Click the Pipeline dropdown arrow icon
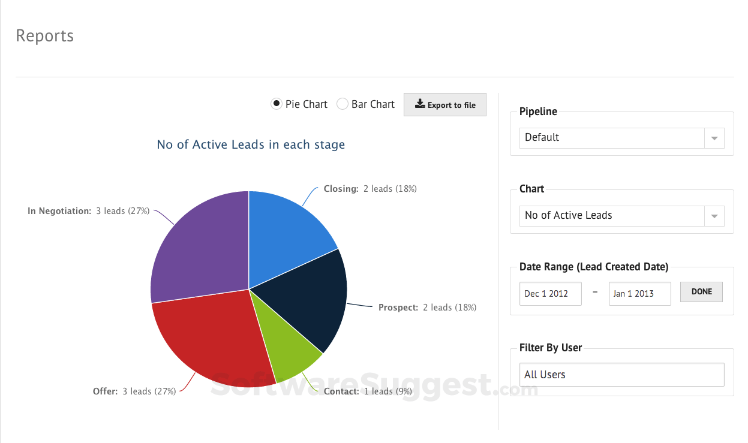 tap(714, 138)
